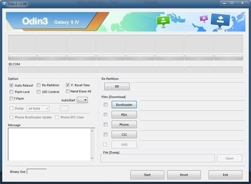Click the first progress bar slot
Image resolution: width=251 pixels, height=184 pixels.
[22, 57]
